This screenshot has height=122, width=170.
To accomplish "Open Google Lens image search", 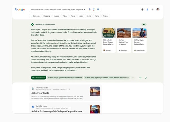I will click(94, 10).
